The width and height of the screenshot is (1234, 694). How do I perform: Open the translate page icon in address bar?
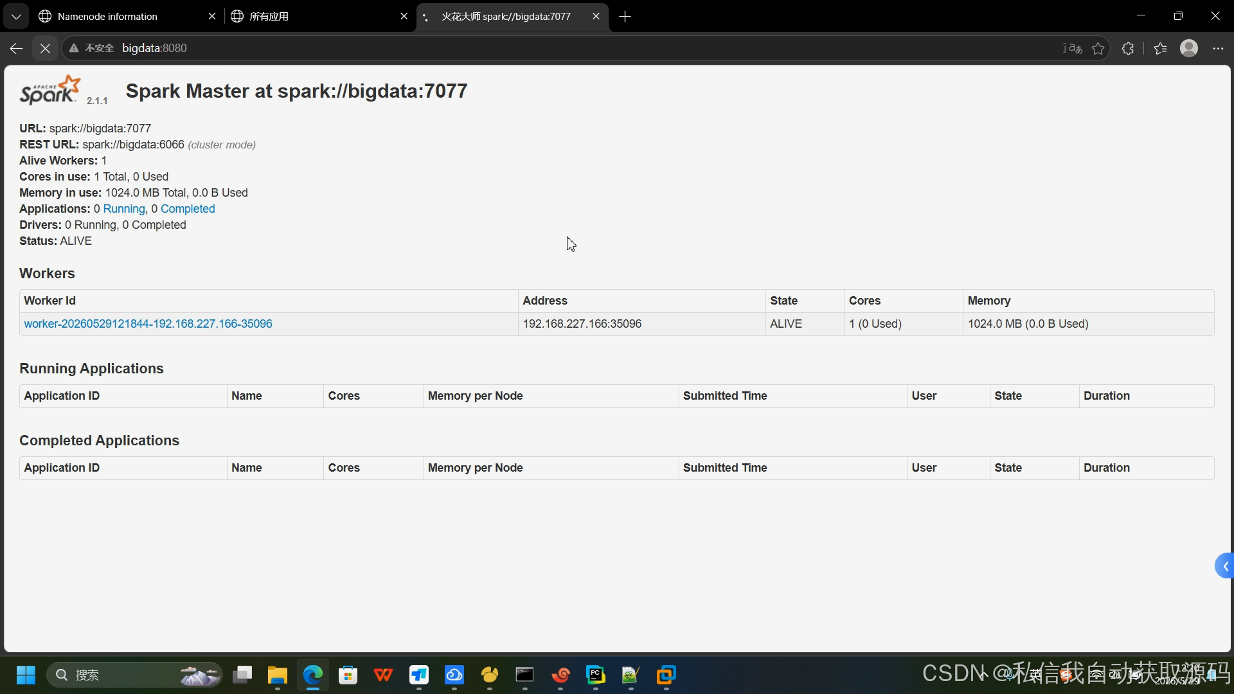[1072, 48]
